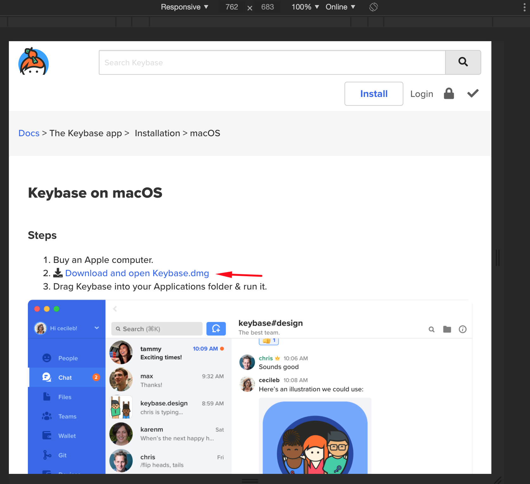This screenshot has height=484, width=530.
Task: Click the padlock icon beside Login
Action: click(449, 94)
